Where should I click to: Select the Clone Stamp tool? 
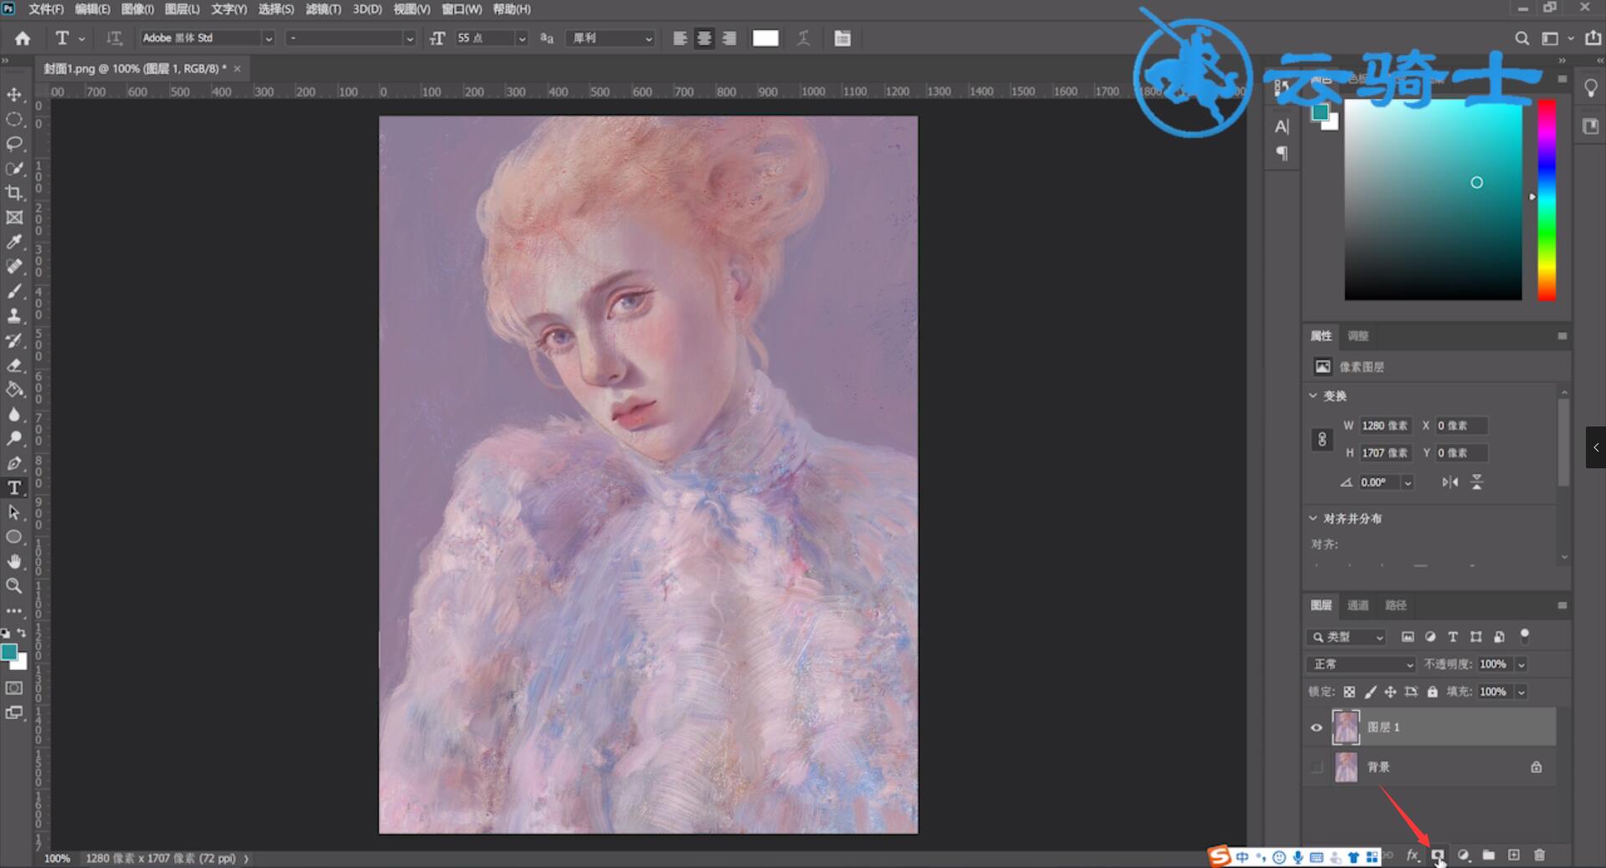coord(14,315)
